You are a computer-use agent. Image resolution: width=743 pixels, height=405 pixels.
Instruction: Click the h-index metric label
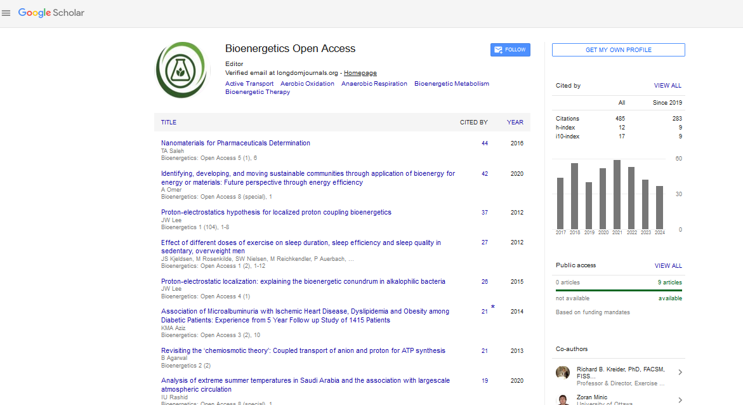click(x=565, y=128)
